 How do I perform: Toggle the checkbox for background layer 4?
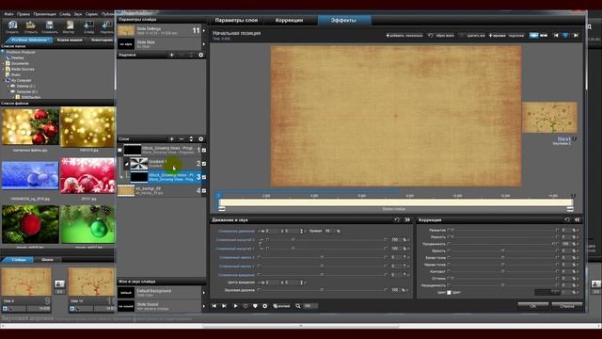point(204,190)
